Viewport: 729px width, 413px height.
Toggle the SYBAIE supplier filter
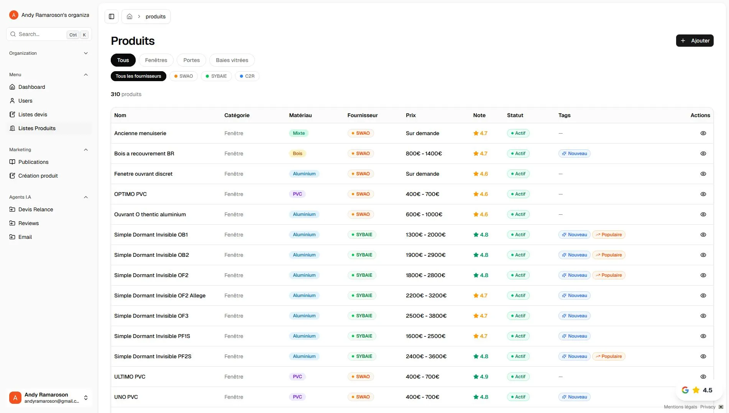(216, 76)
